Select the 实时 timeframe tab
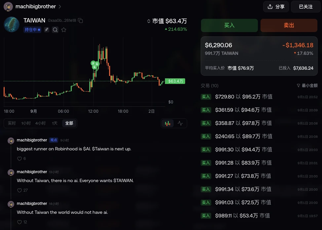The width and height of the screenshot is (322, 230). [x=12, y=123]
